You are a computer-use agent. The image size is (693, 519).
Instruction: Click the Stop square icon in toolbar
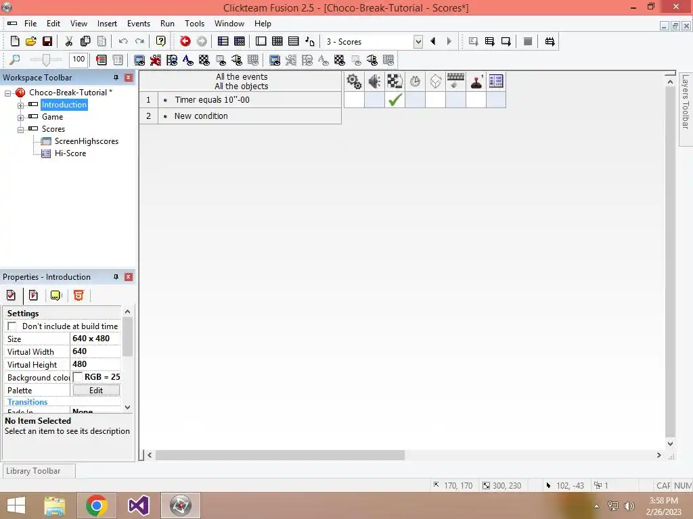[x=528, y=41]
